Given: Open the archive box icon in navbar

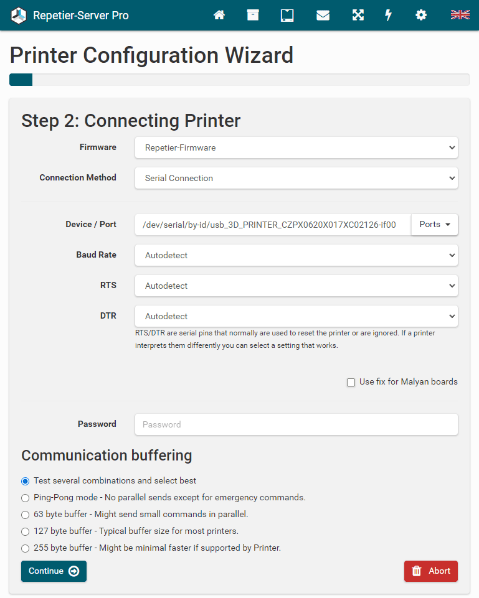Looking at the screenshot, I should (x=253, y=16).
